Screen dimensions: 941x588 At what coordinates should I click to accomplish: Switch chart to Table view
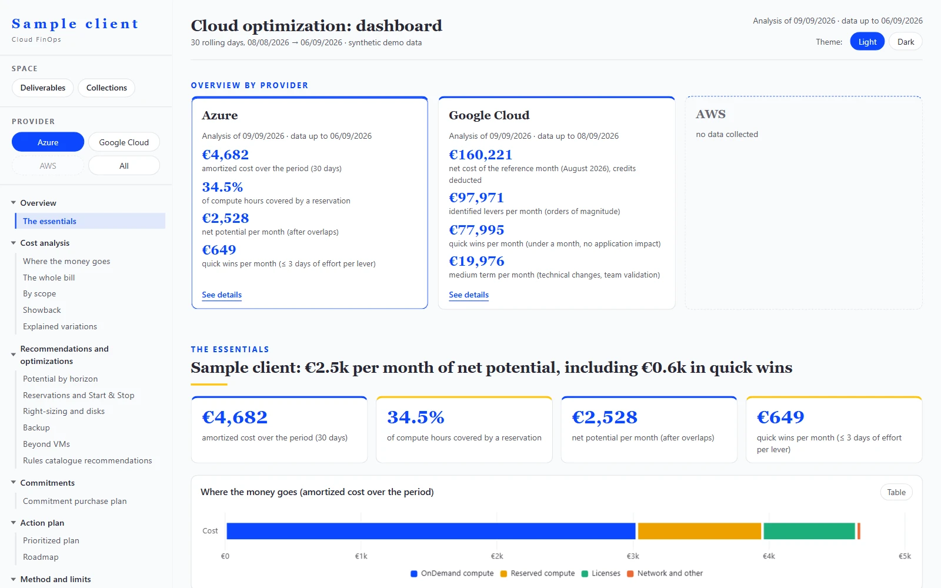pos(896,492)
